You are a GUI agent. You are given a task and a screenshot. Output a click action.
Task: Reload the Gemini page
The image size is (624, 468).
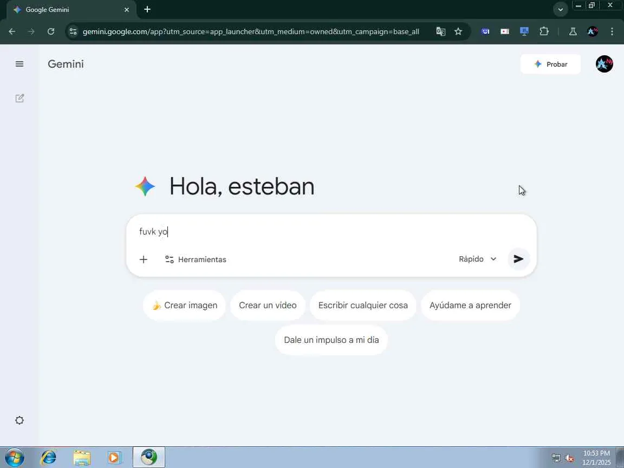[51, 31]
